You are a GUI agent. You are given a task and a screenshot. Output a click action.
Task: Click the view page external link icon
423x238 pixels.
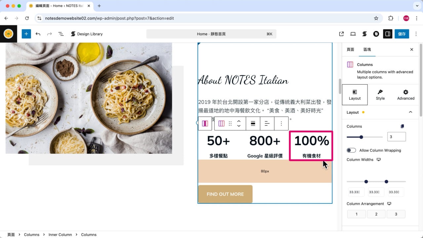tap(341, 34)
